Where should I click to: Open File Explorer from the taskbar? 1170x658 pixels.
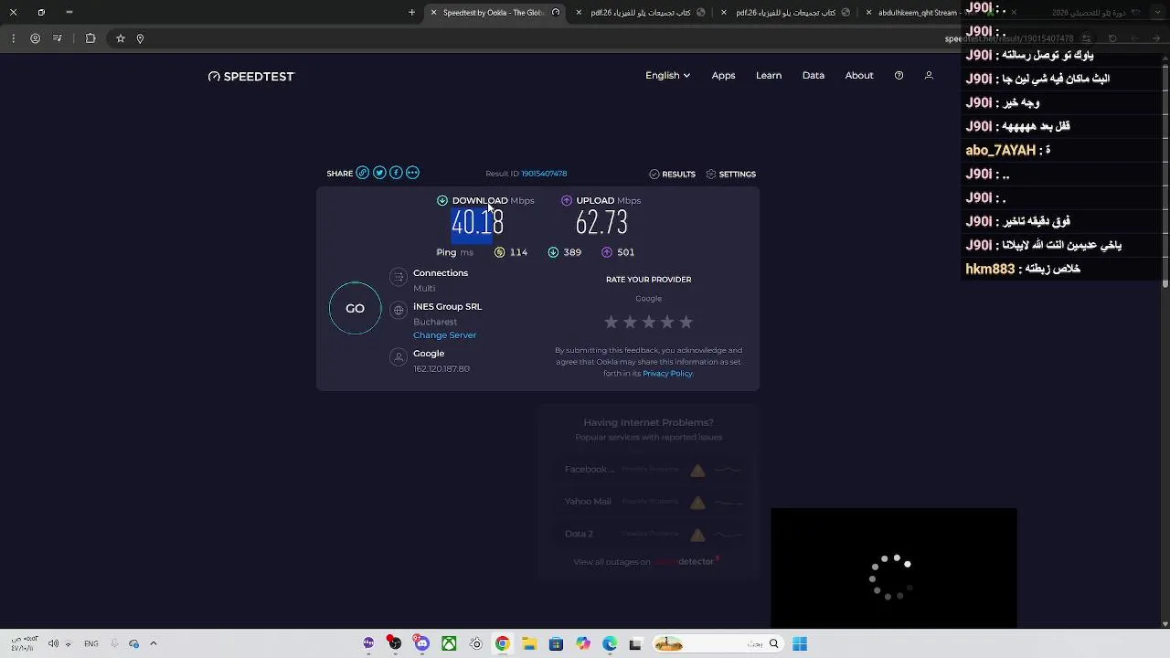click(x=529, y=643)
